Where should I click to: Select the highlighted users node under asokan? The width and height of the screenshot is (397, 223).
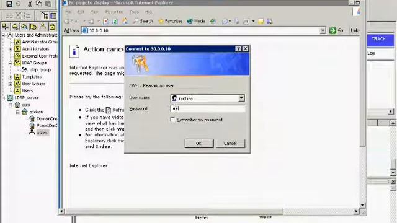(42, 133)
